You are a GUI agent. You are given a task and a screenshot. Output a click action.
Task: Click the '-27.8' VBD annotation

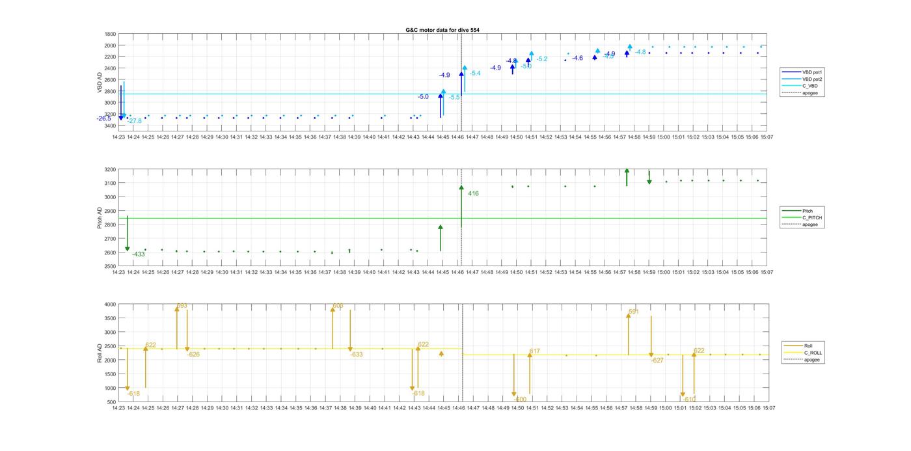[134, 121]
